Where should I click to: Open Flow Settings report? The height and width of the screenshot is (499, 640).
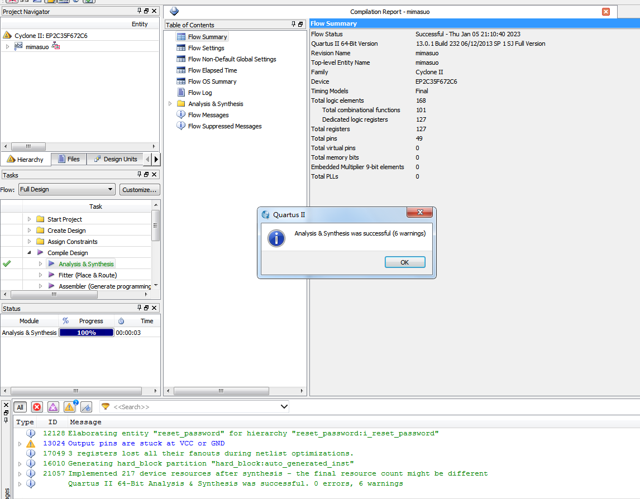pos(206,48)
